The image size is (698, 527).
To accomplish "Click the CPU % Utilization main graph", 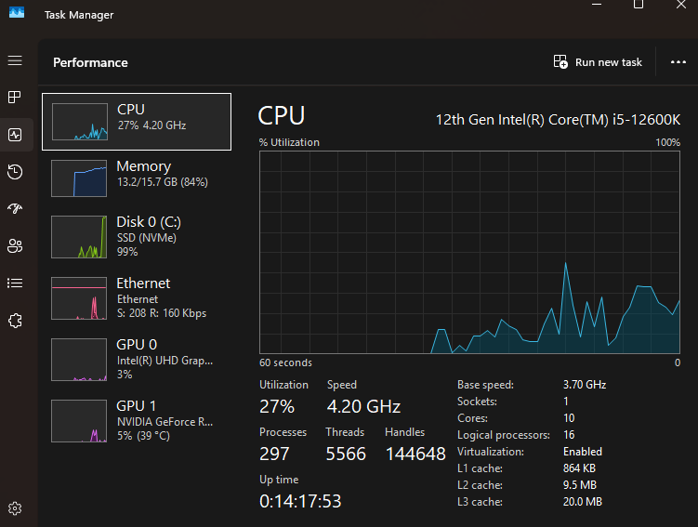I will 469,253.
